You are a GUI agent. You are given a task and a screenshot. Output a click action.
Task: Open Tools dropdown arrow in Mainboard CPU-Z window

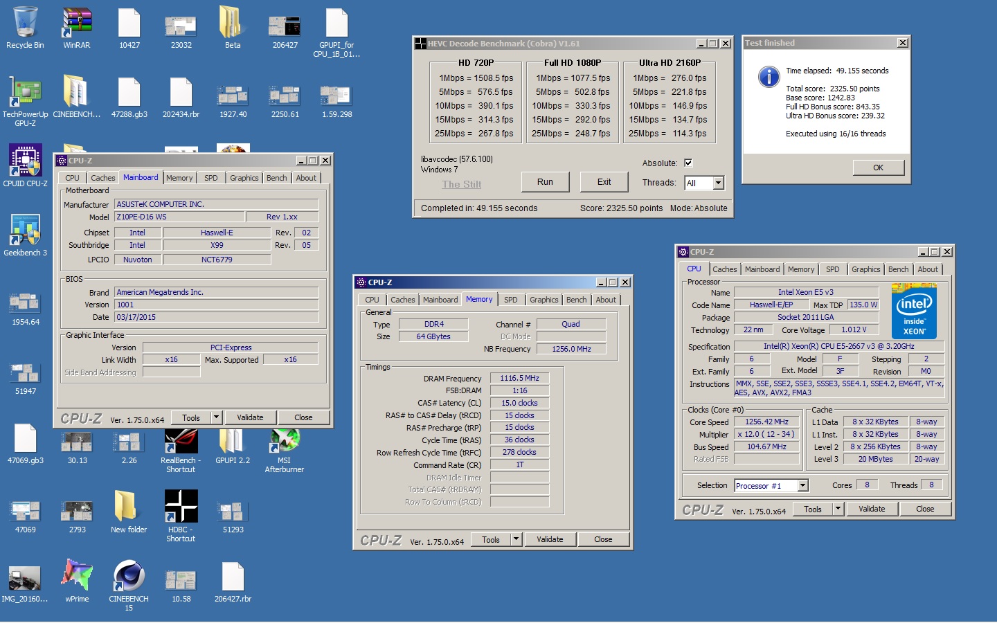coord(216,417)
